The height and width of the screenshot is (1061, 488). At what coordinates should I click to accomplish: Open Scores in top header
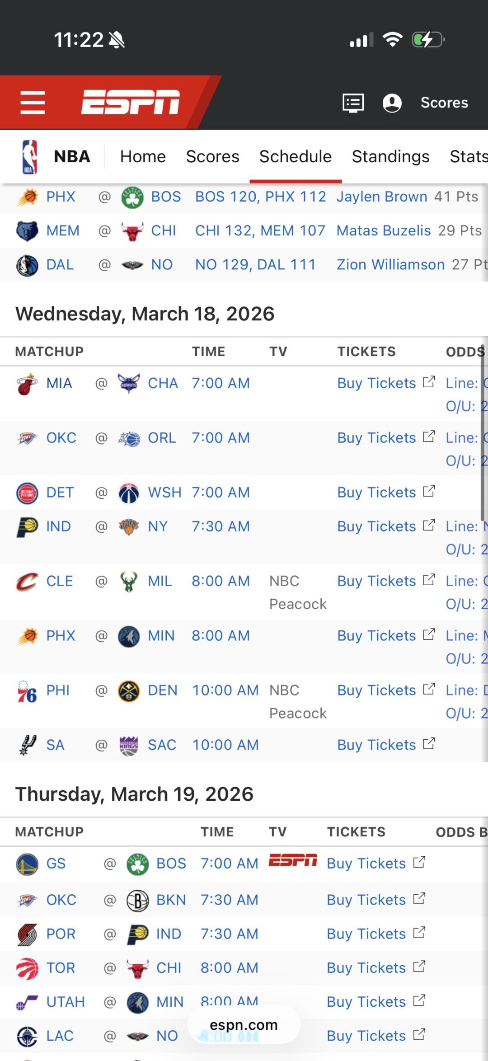coord(444,103)
